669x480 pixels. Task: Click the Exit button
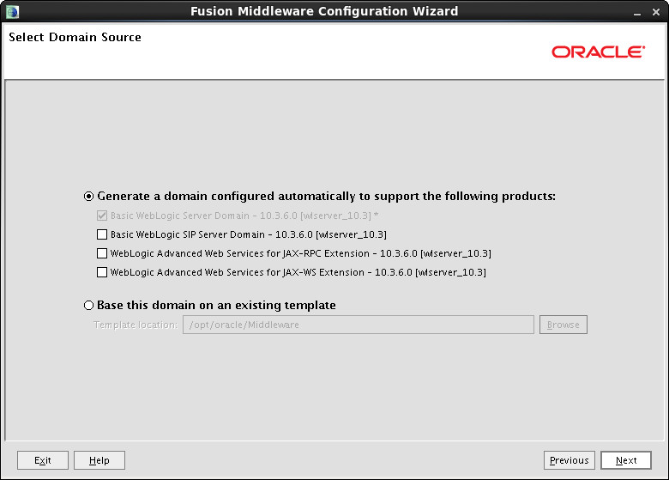43,460
